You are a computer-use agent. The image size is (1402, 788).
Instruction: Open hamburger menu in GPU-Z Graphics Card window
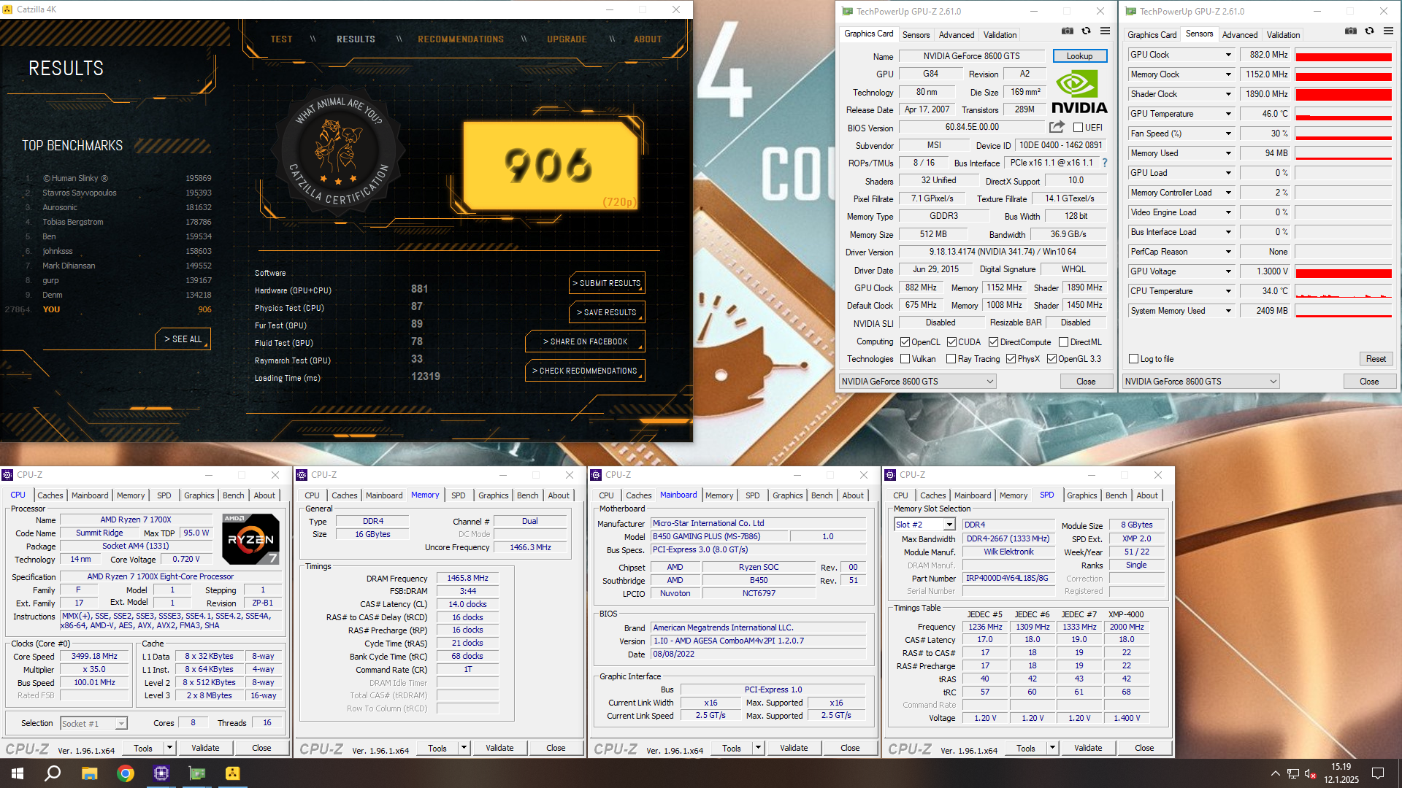tap(1105, 31)
